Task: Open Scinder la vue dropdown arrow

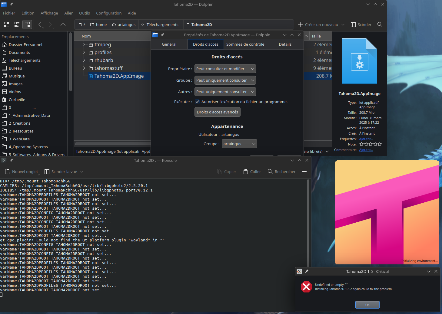Action: (x=82, y=172)
